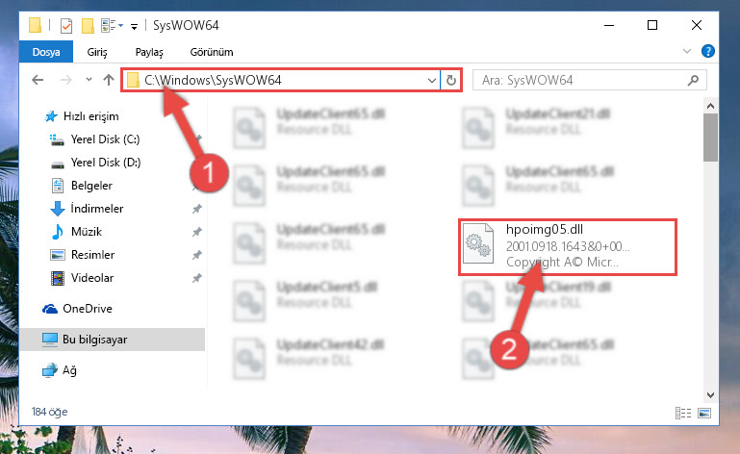Click the search magnifier icon
Image resolution: width=740 pixels, height=454 pixels.
(x=693, y=80)
